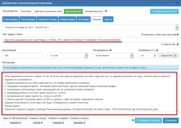Open the в сутки period dropdown
The width and height of the screenshot is (181, 128).
68,56
